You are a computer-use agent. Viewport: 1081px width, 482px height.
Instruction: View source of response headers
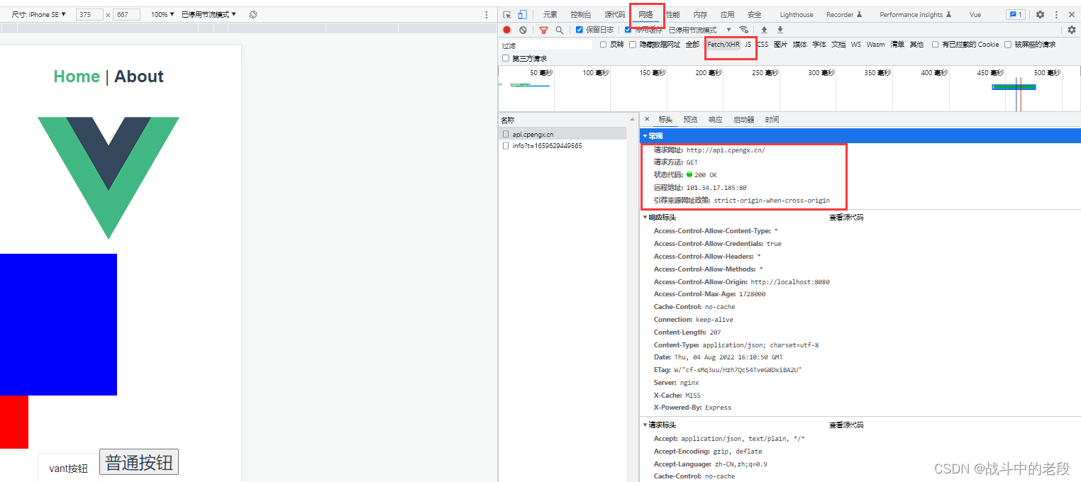[x=846, y=218]
